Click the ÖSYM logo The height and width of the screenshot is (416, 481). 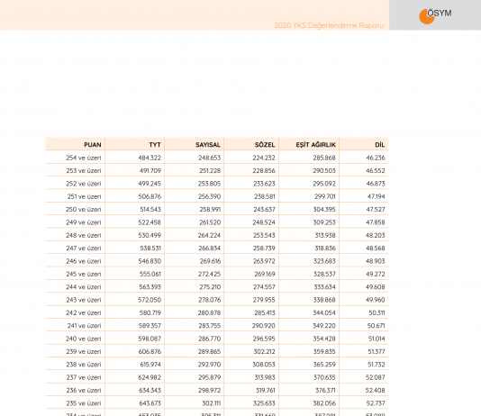(435, 15)
